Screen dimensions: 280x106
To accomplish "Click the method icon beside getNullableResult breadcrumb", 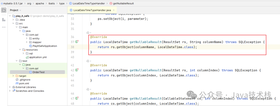I will tap(111, 3).
